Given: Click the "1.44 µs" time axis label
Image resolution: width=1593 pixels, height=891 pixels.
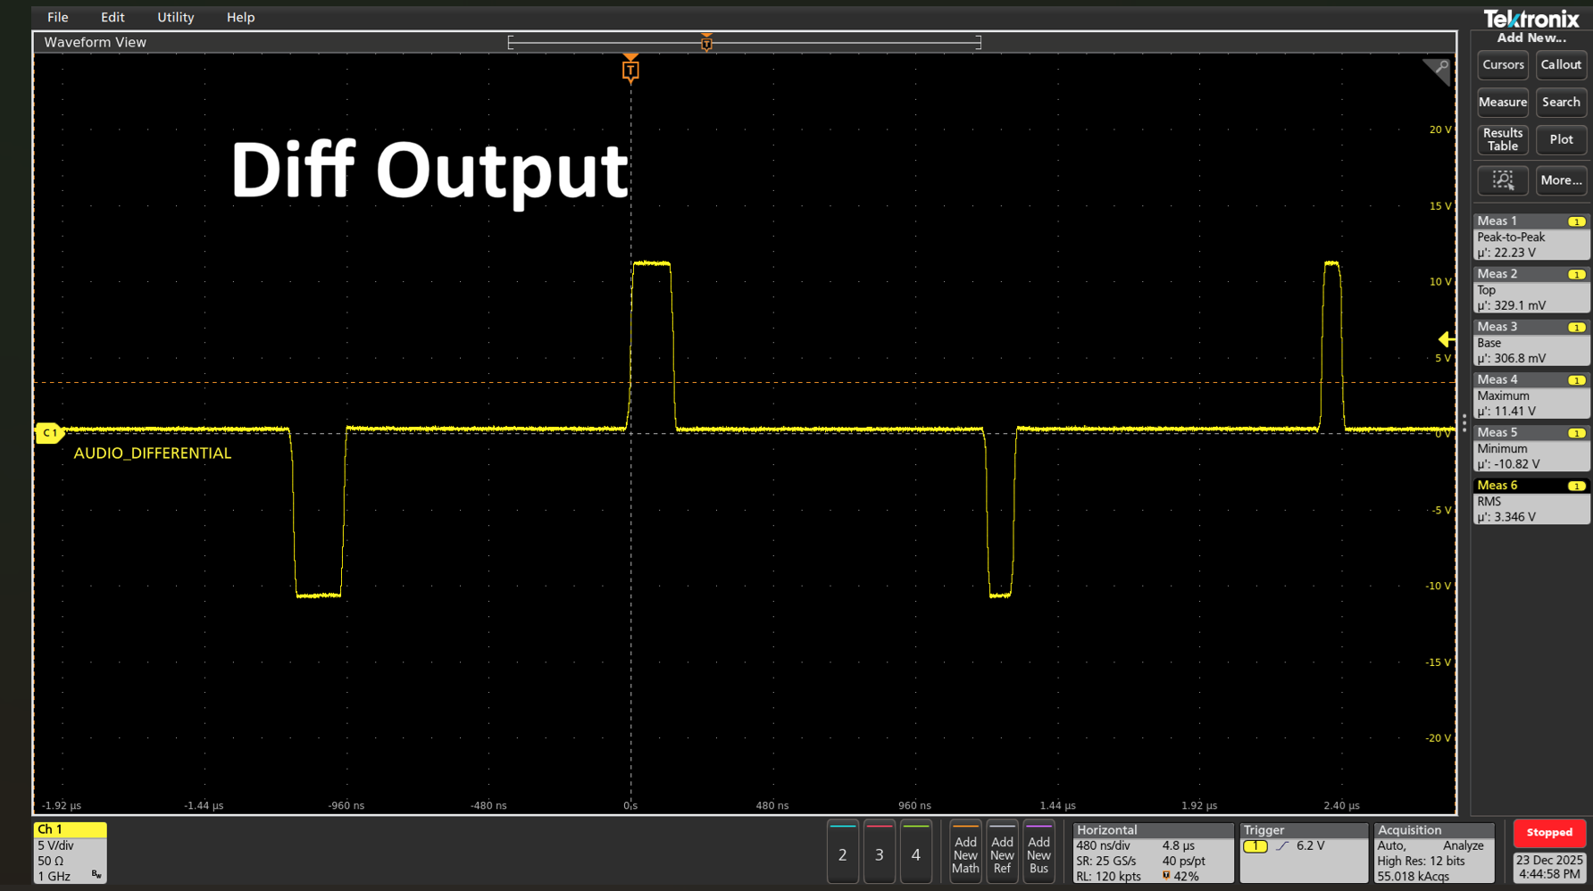Looking at the screenshot, I should pyautogui.click(x=1057, y=805).
